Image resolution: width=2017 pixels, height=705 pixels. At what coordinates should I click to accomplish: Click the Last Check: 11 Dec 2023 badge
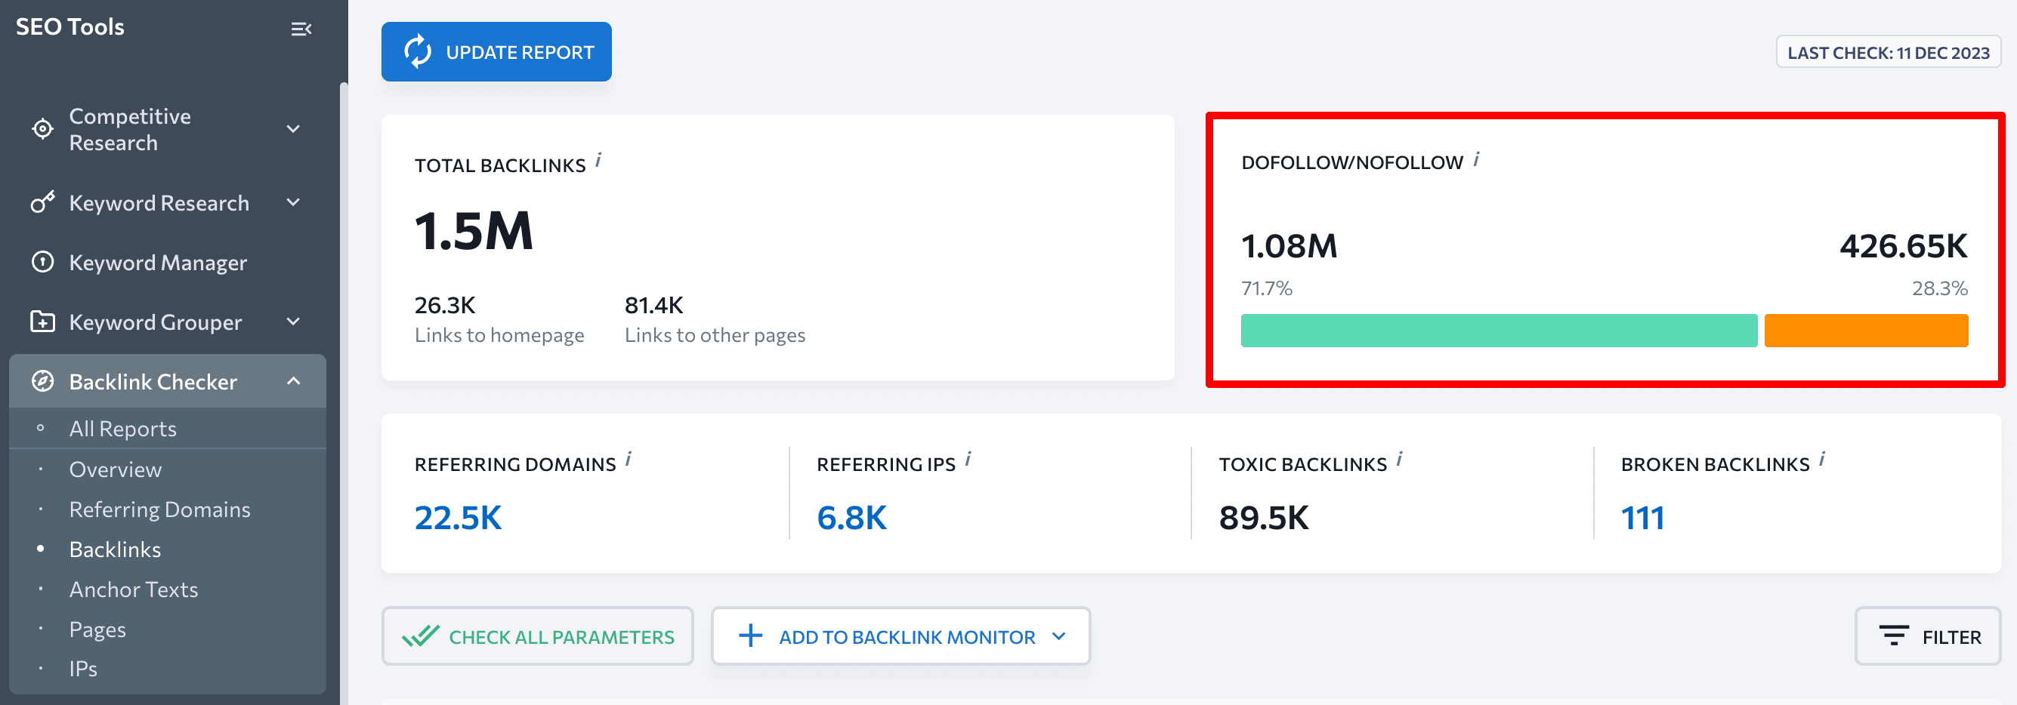coord(1888,52)
